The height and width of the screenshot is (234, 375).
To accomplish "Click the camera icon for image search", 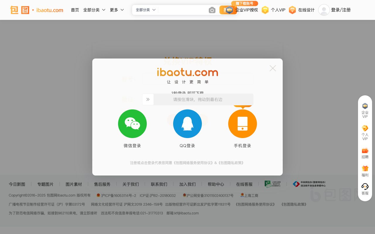I will (x=212, y=10).
